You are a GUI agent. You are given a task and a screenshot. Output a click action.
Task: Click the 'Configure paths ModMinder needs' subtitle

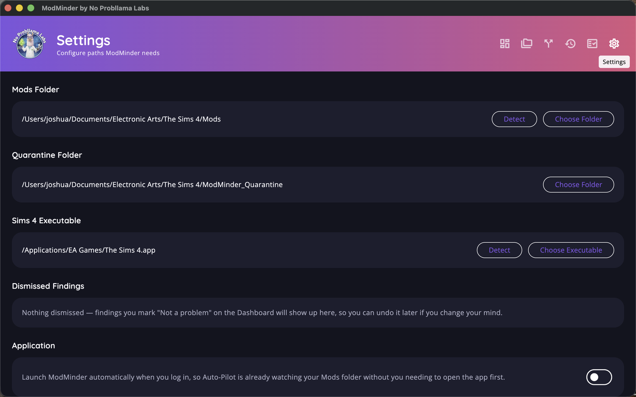click(x=108, y=53)
